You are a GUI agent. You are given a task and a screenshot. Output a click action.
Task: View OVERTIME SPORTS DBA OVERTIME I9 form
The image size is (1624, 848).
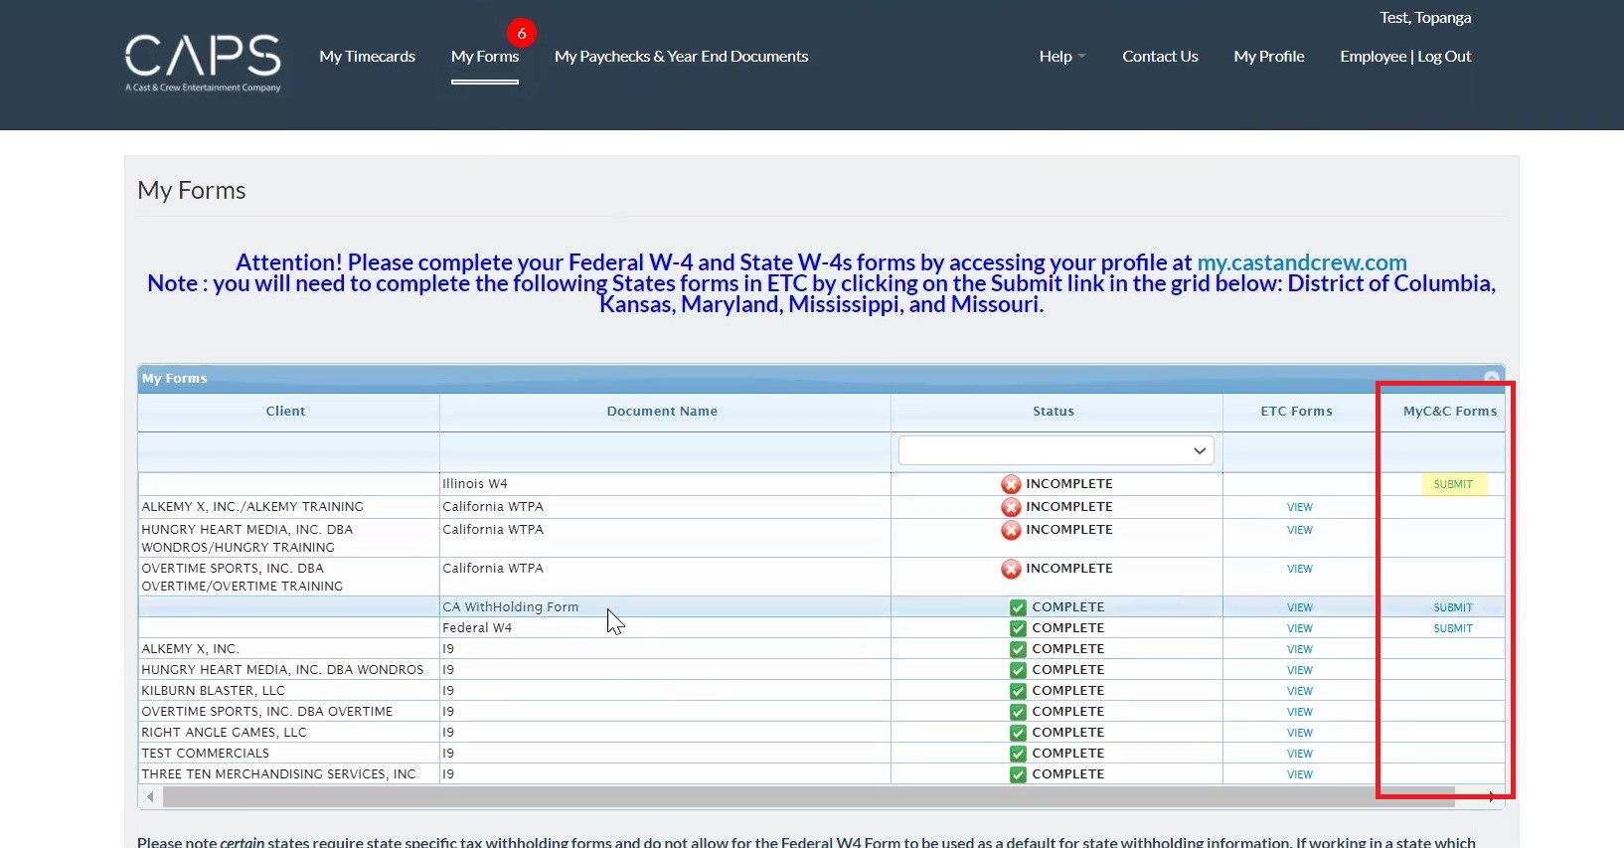(1300, 712)
